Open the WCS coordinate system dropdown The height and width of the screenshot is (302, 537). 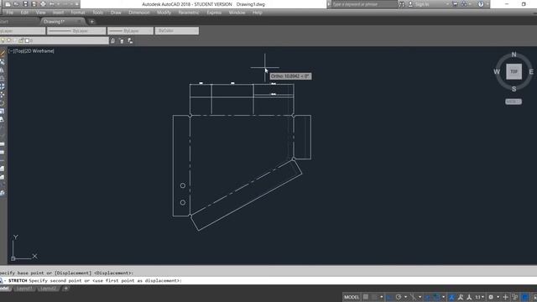pyautogui.click(x=514, y=102)
